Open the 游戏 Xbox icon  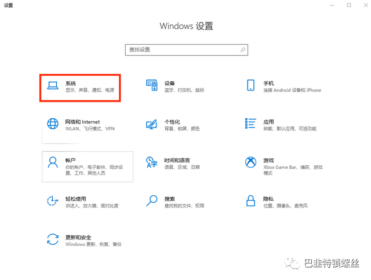click(250, 162)
